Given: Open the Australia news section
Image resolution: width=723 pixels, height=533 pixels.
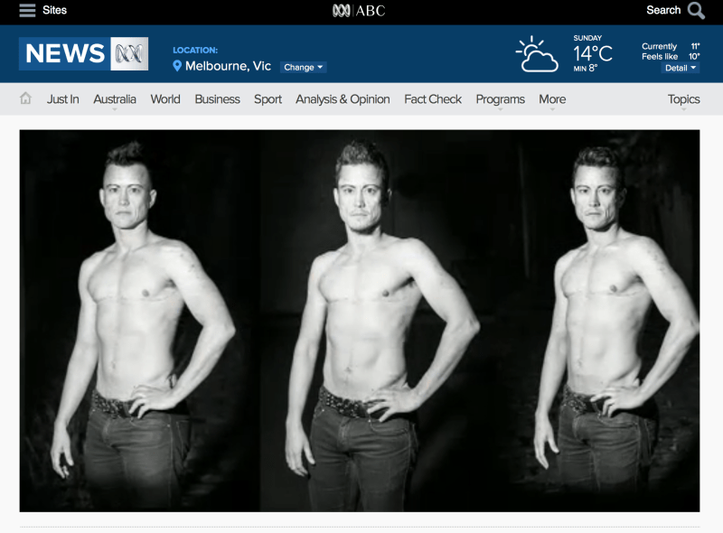Looking at the screenshot, I should (115, 99).
